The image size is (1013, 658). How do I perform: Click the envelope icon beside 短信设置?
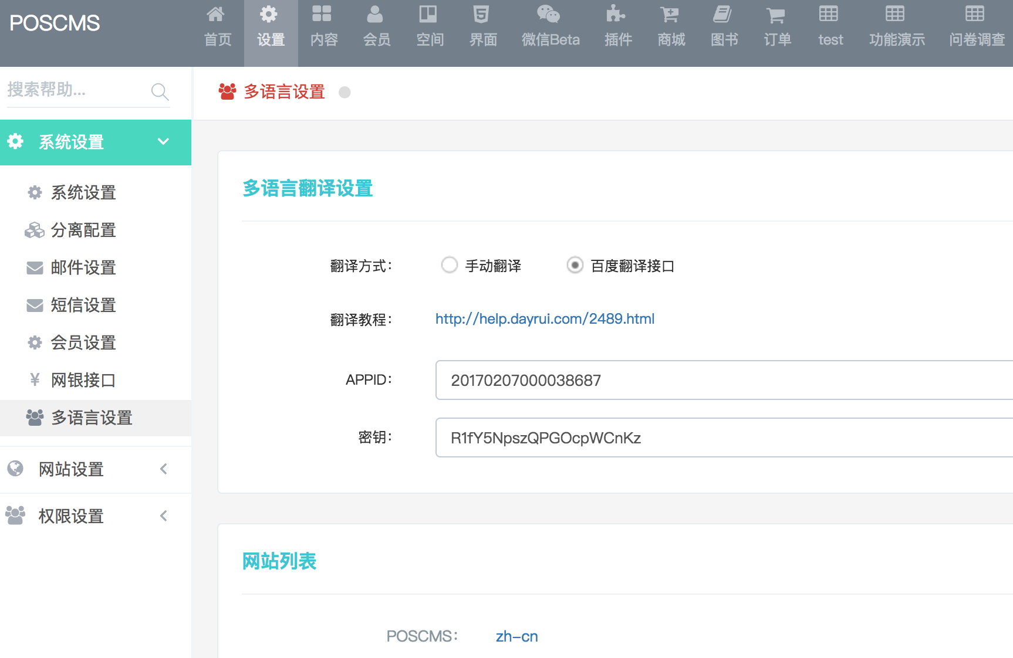tap(35, 305)
